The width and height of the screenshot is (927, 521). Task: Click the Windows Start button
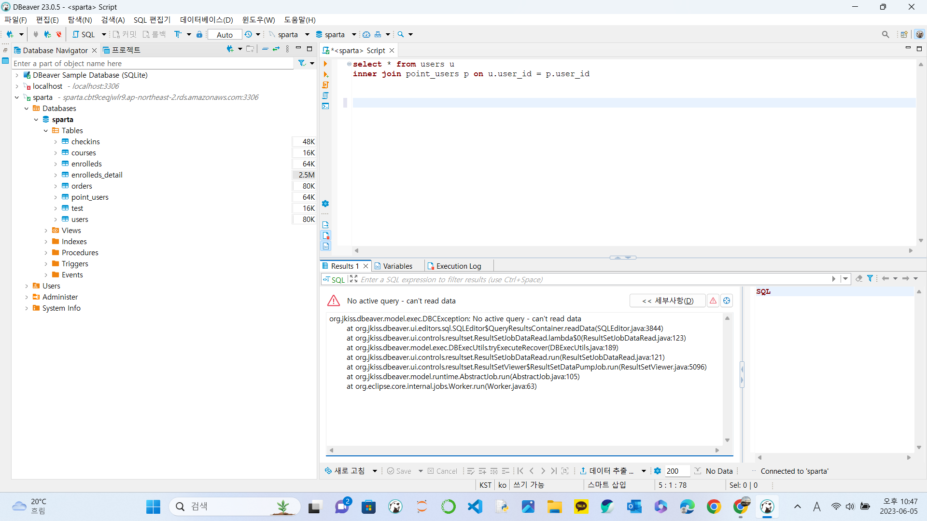pyautogui.click(x=153, y=507)
